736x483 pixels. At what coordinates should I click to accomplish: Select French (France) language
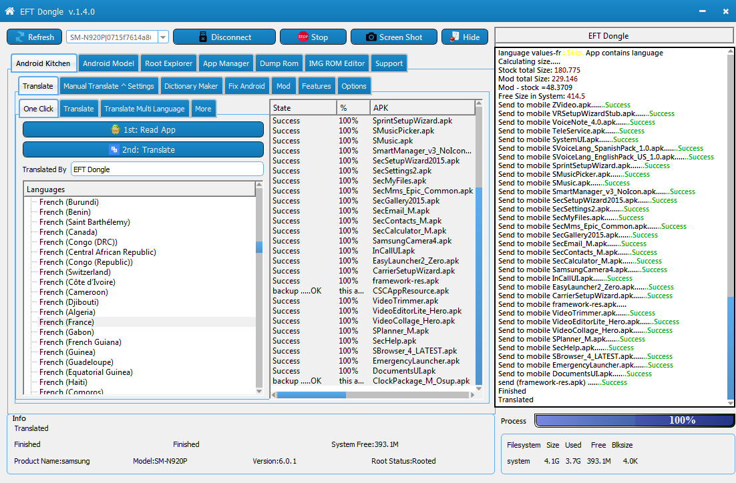click(x=67, y=322)
